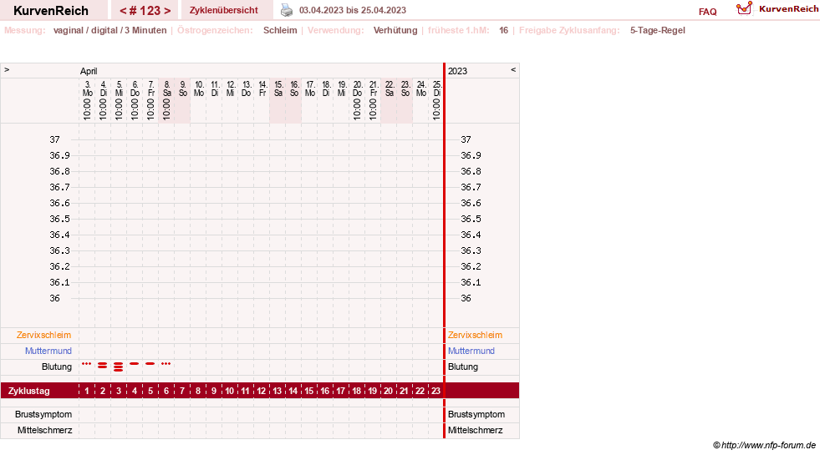Image resolution: width=820 pixels, height=455 pixels.
Task: Click the right-side Zervixschleim label
Action: click(475, 335)
